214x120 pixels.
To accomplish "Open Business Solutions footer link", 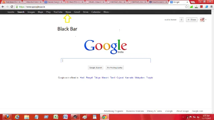I will tap(135, 111).
